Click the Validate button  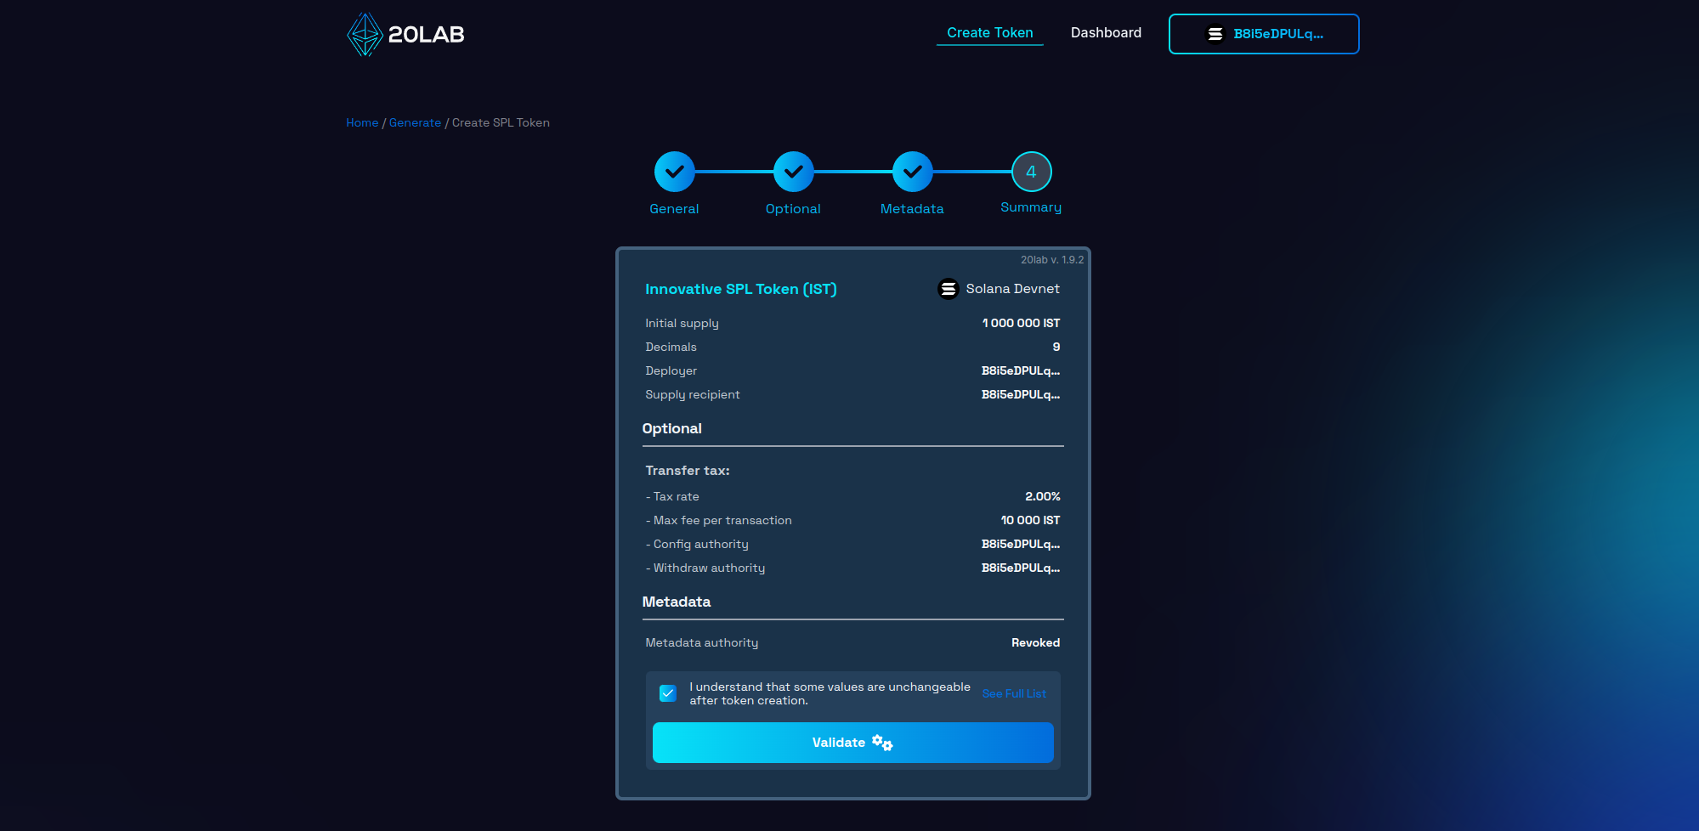point(853,743)
